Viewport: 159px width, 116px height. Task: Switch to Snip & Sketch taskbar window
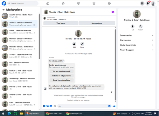34,113
